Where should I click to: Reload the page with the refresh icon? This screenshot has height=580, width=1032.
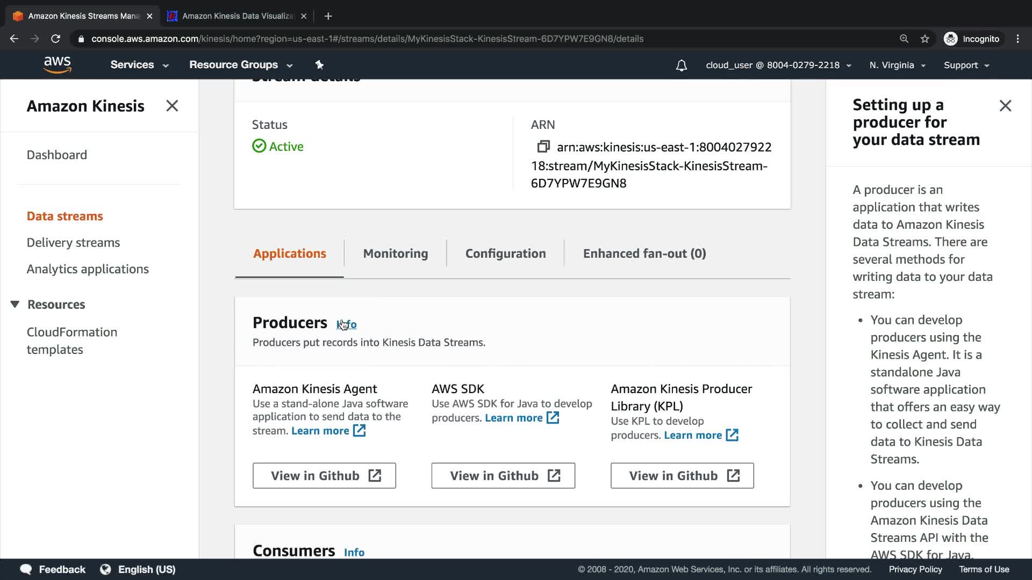pyautogui.click(x=55, y=39)
